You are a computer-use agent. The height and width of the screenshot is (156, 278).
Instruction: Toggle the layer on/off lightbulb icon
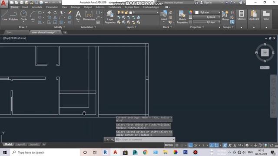click(x=119, y=13)
